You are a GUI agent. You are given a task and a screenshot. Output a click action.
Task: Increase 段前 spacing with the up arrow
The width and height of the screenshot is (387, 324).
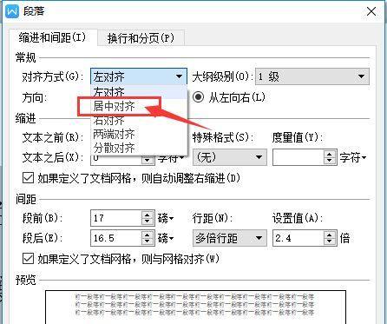(x=148, y=215)
